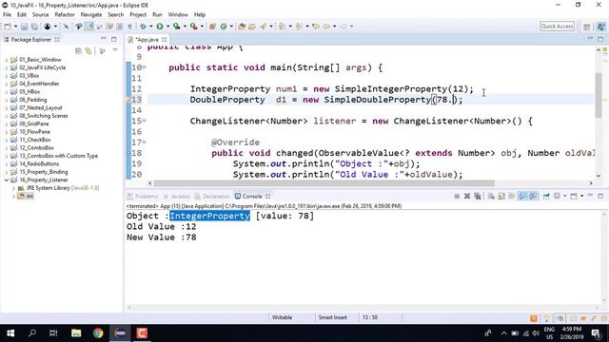The width and height of the screenshot is (609, 342).
Task: Open the Debug button dropdown arrow
Action: [151, 27]
